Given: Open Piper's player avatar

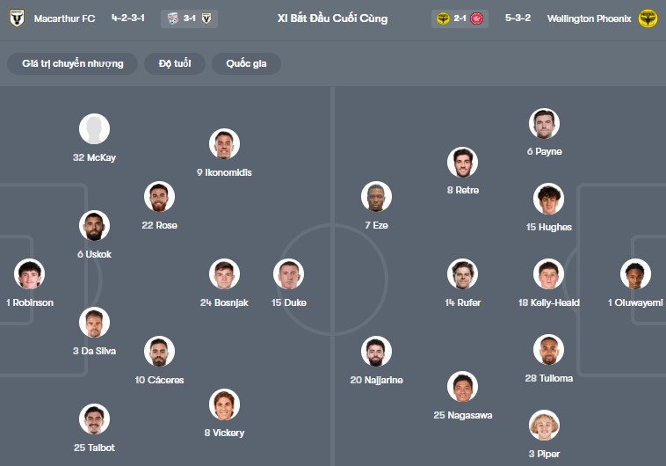Looking at the screenshot, I should point(544,426).
